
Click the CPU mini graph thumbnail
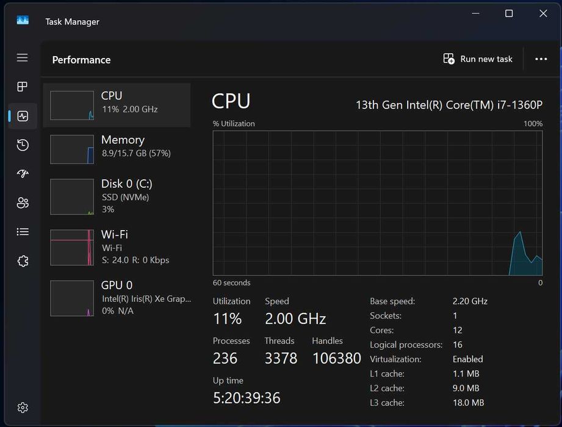(72, 106)
